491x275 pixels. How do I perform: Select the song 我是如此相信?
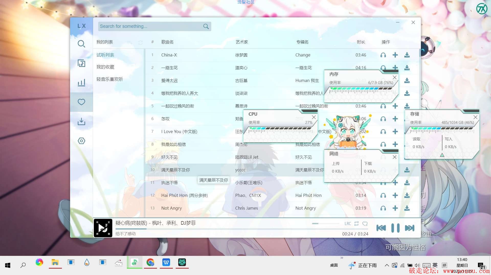pos(173,144)
